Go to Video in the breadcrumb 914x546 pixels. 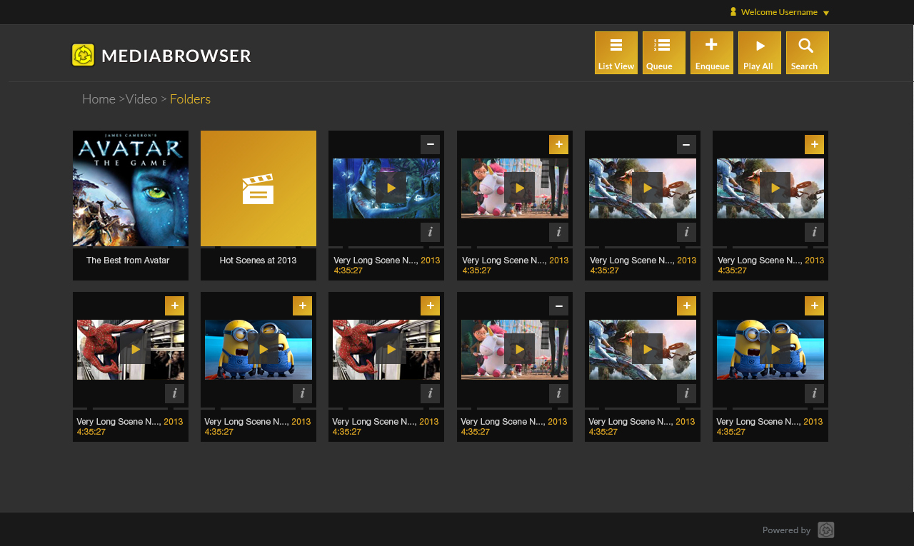pos(141,98)
